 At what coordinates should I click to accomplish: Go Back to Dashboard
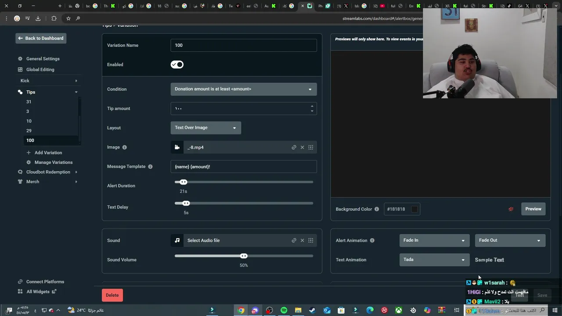(x=41, y=38)
